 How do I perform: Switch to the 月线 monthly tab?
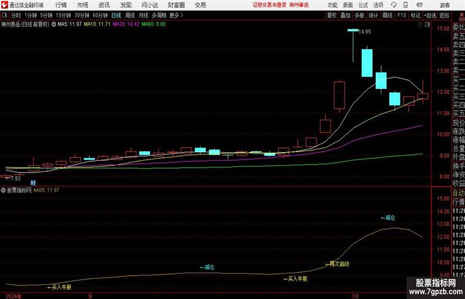pyautogui.click(x=143, y=15)
